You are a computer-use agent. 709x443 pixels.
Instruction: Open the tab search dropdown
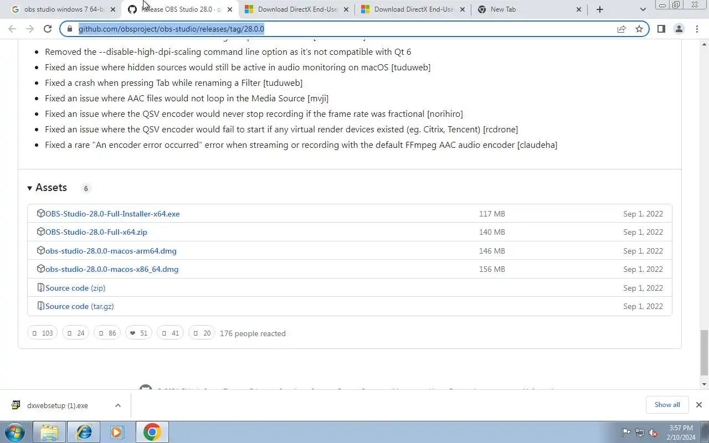(643, 9)
